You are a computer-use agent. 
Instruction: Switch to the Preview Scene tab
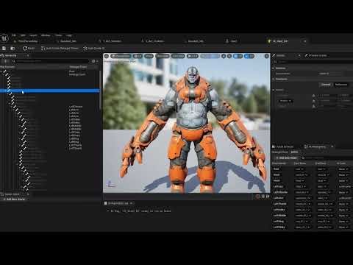(315, 56)
